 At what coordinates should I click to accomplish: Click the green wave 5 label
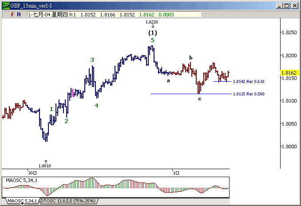point(152,40)
